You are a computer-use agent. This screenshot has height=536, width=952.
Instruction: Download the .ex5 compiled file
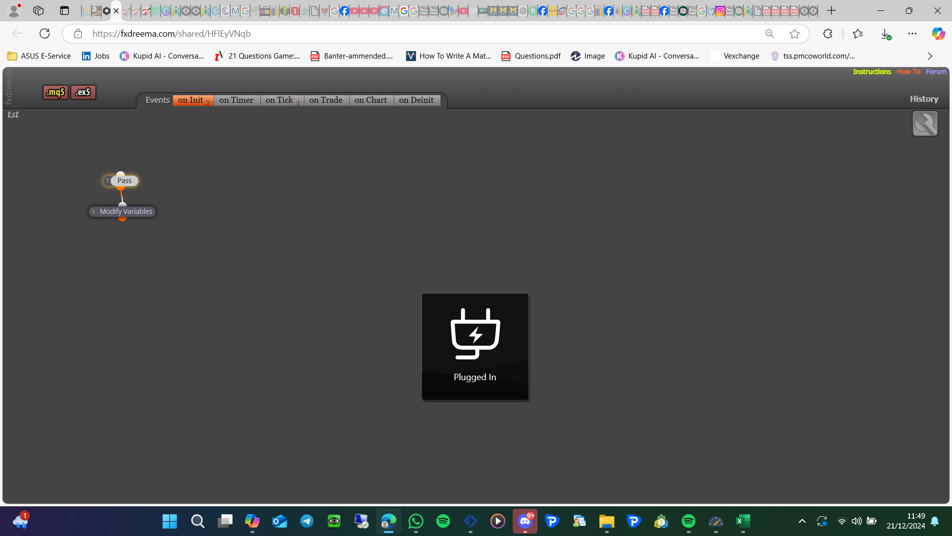pyautogui.click(x=83, y=92)
